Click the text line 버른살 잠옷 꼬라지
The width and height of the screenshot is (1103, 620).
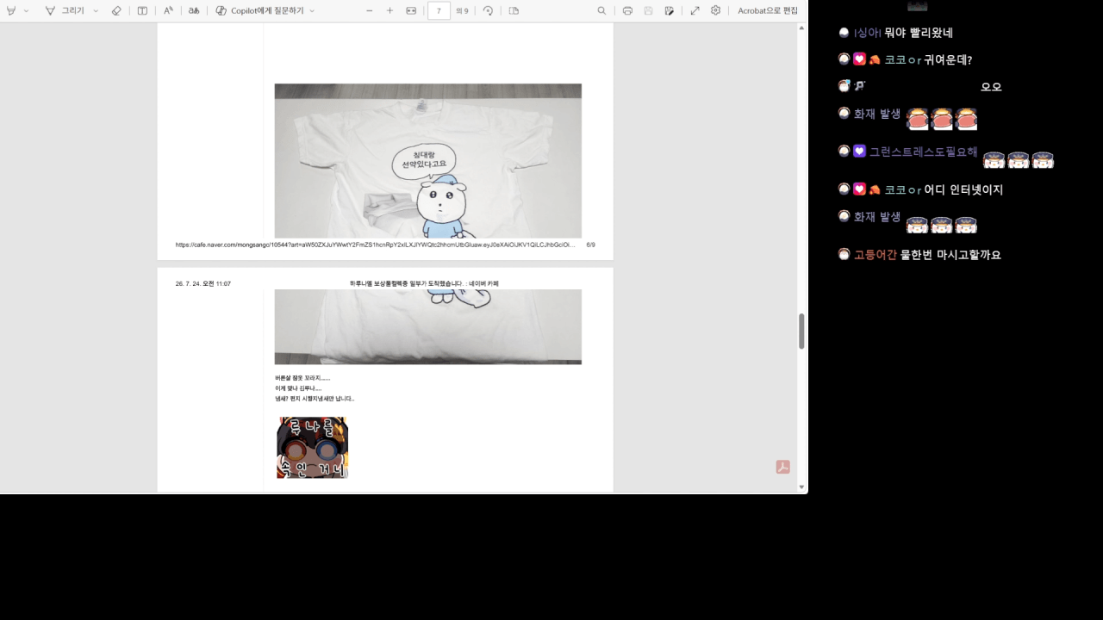[x=302, y=378]
